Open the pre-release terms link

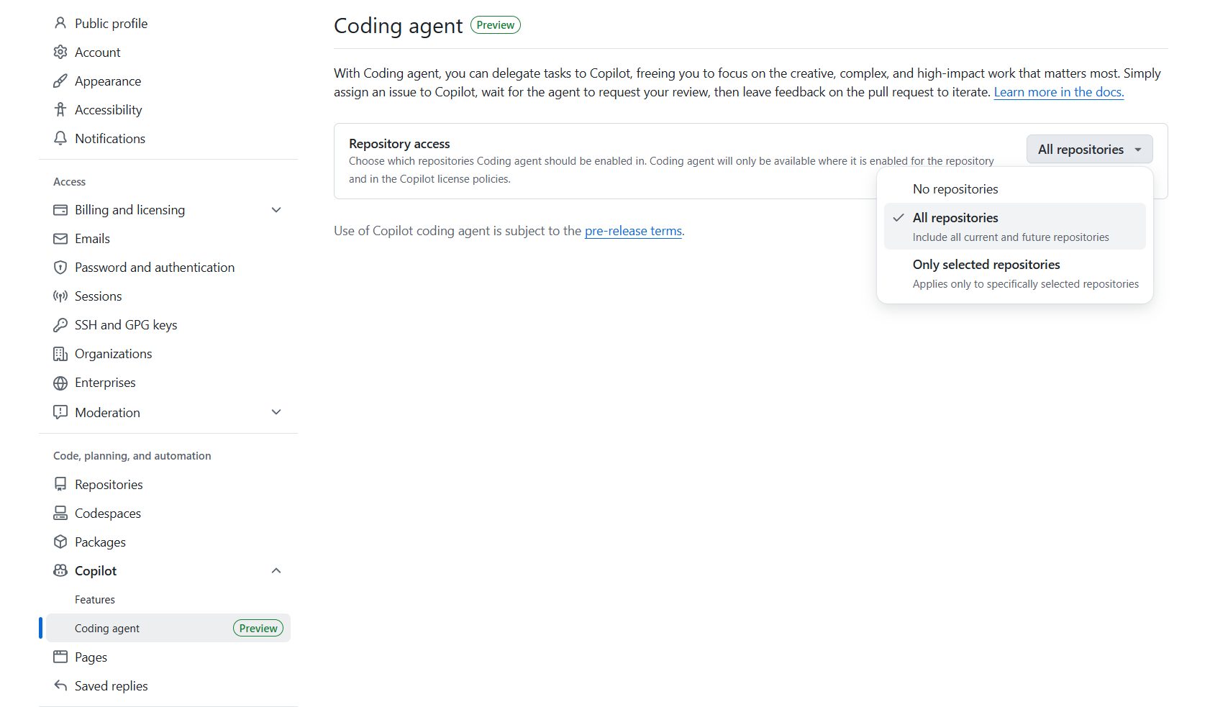tap(632, 231)
